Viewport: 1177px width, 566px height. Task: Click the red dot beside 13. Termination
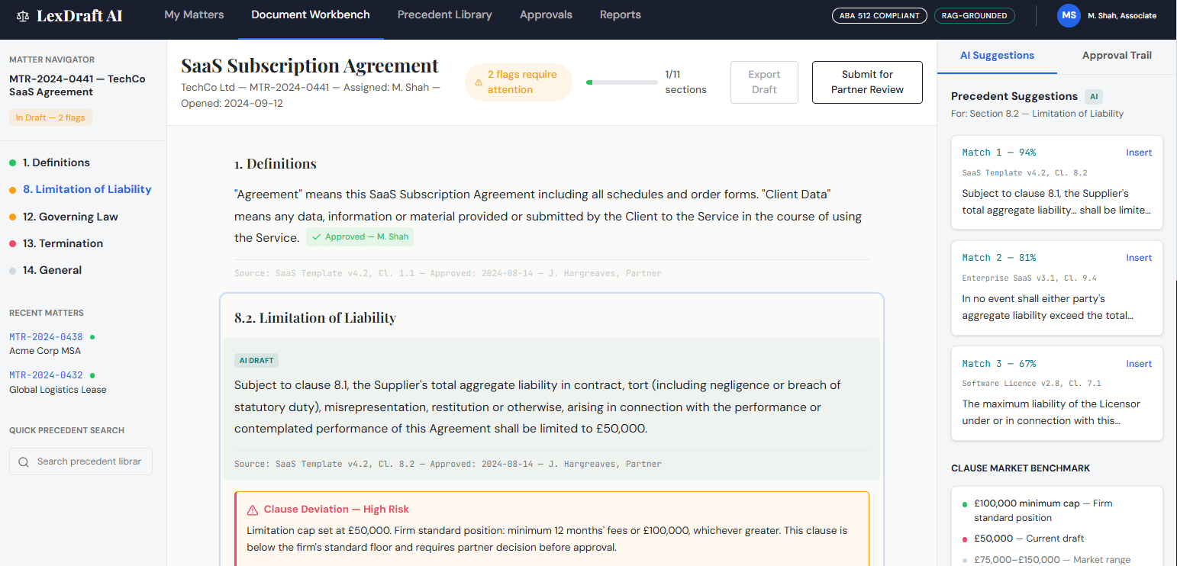(12, 243)
